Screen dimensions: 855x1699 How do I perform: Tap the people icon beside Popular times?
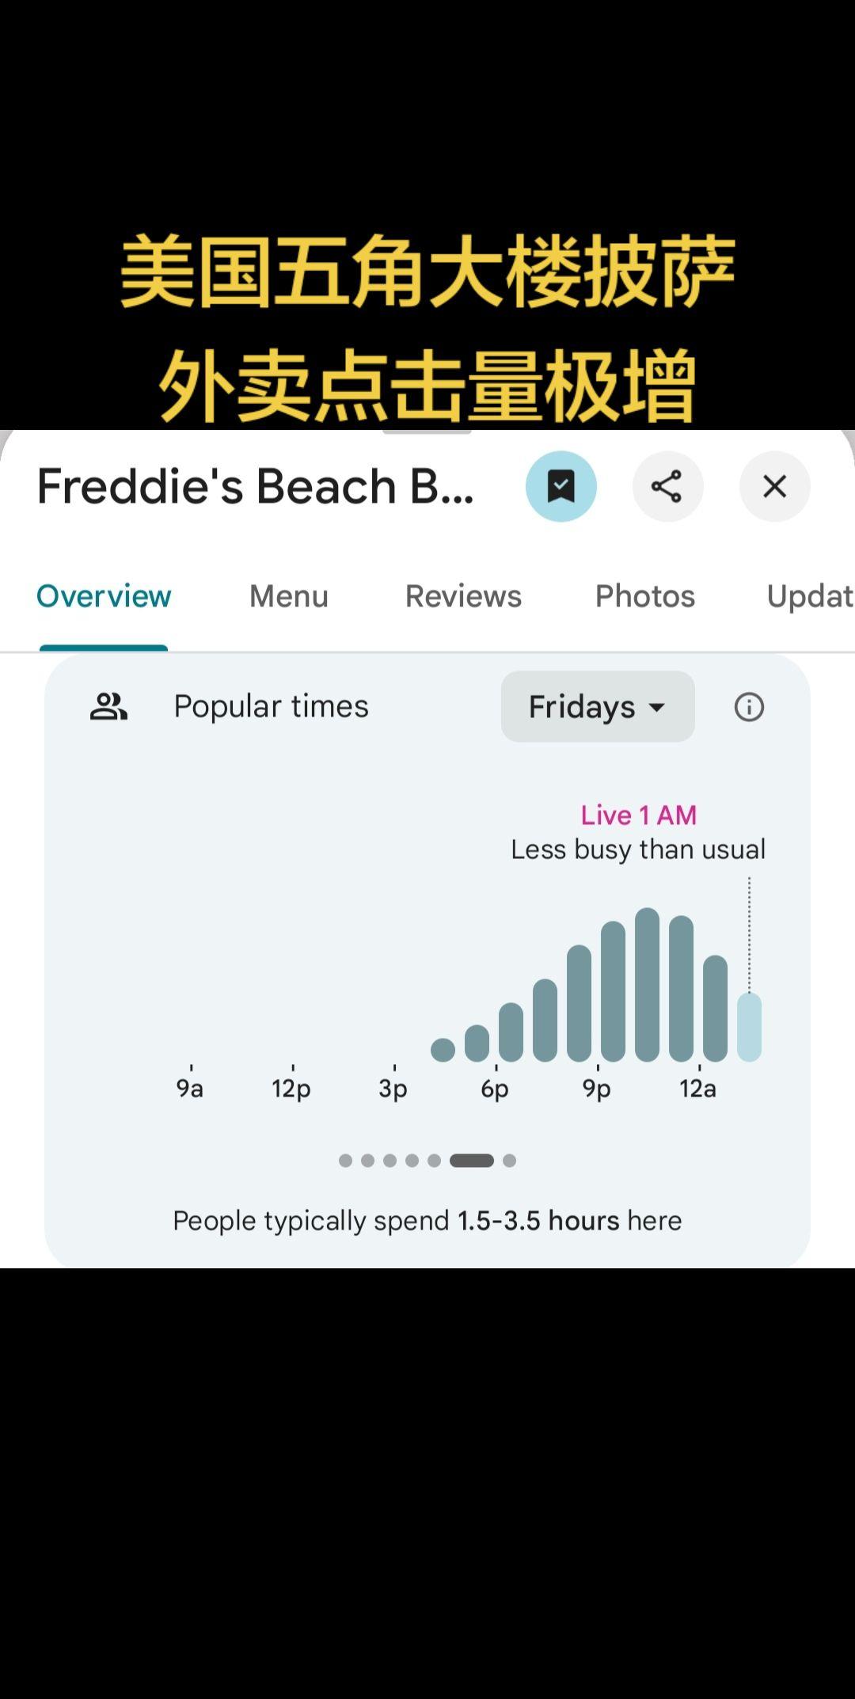(x=108, y=706)
